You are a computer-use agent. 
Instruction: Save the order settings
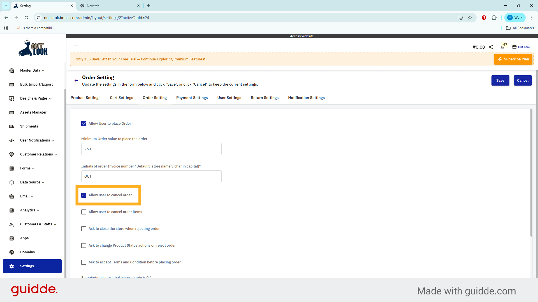point(500,80)
